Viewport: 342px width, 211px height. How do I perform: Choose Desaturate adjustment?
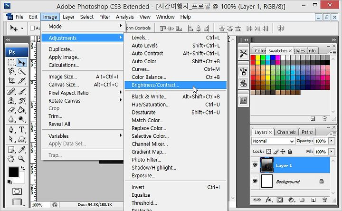176,112
